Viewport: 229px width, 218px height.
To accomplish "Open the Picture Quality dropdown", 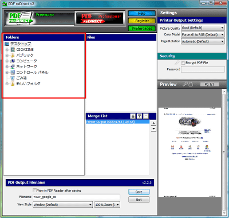I will coord(203,28).
